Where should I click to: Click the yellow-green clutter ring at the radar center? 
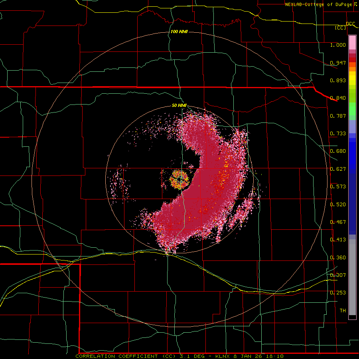point(179,179)
